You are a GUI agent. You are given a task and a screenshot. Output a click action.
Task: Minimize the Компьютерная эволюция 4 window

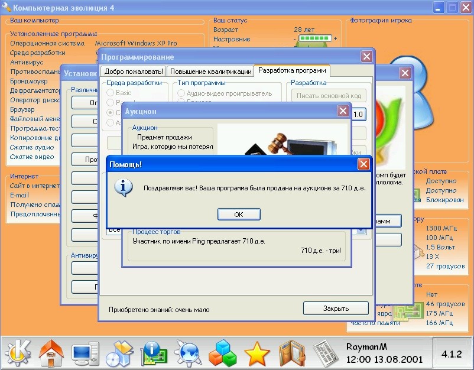438,8
